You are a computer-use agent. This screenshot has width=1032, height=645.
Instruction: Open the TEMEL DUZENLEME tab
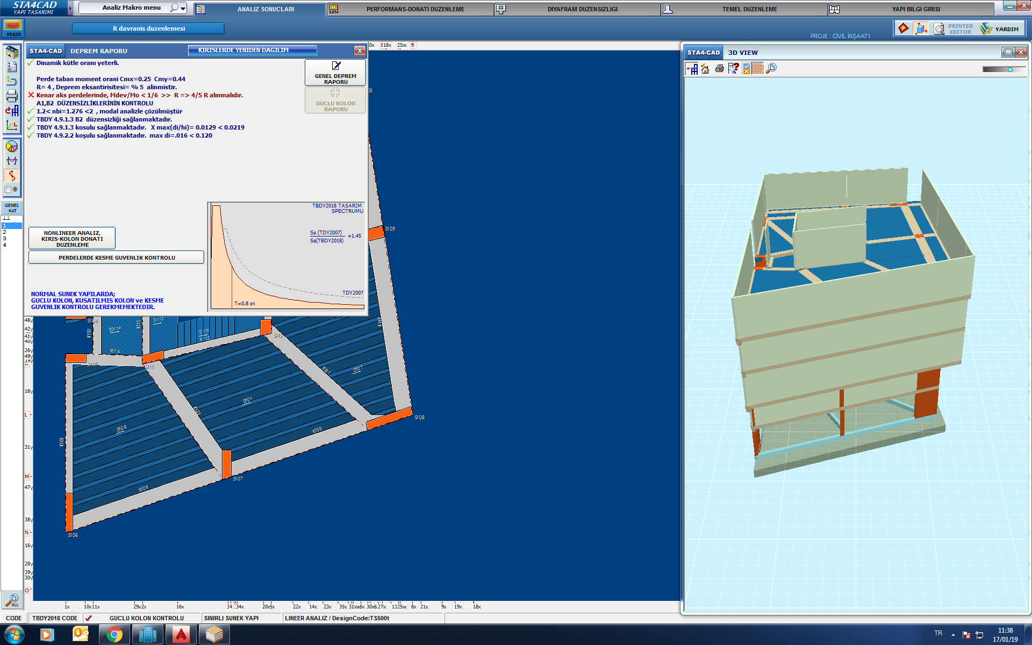coord(749,9)
